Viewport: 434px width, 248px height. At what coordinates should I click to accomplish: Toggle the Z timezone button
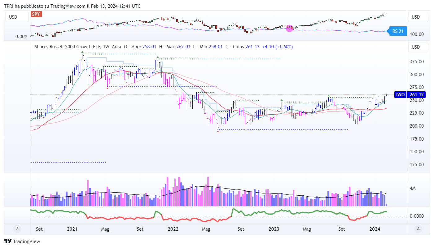point(17,229)
